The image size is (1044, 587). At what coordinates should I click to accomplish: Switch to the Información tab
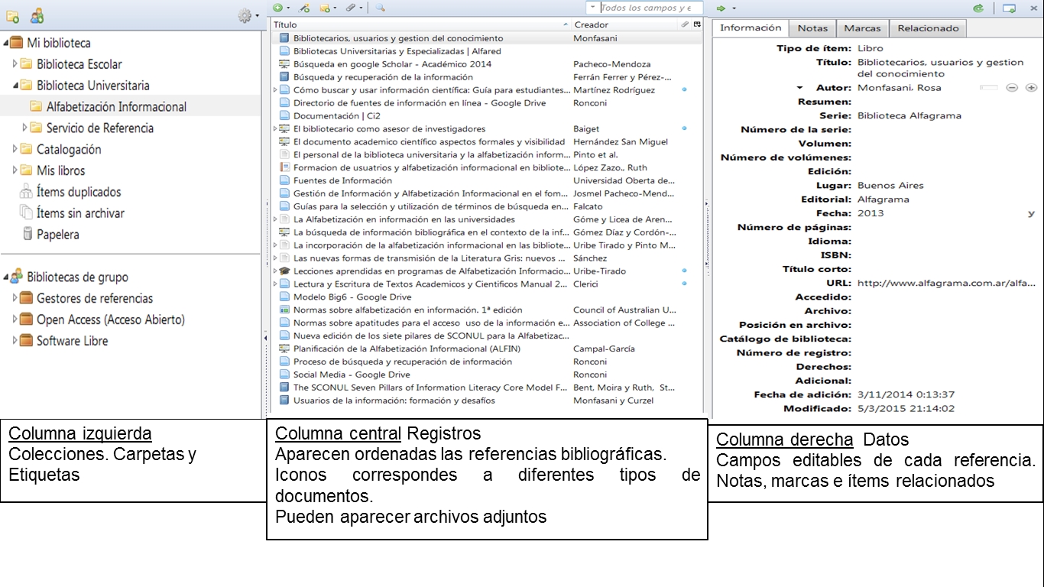pos(751,28)
